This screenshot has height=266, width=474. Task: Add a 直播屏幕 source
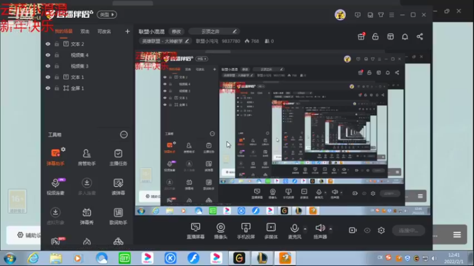196,231
